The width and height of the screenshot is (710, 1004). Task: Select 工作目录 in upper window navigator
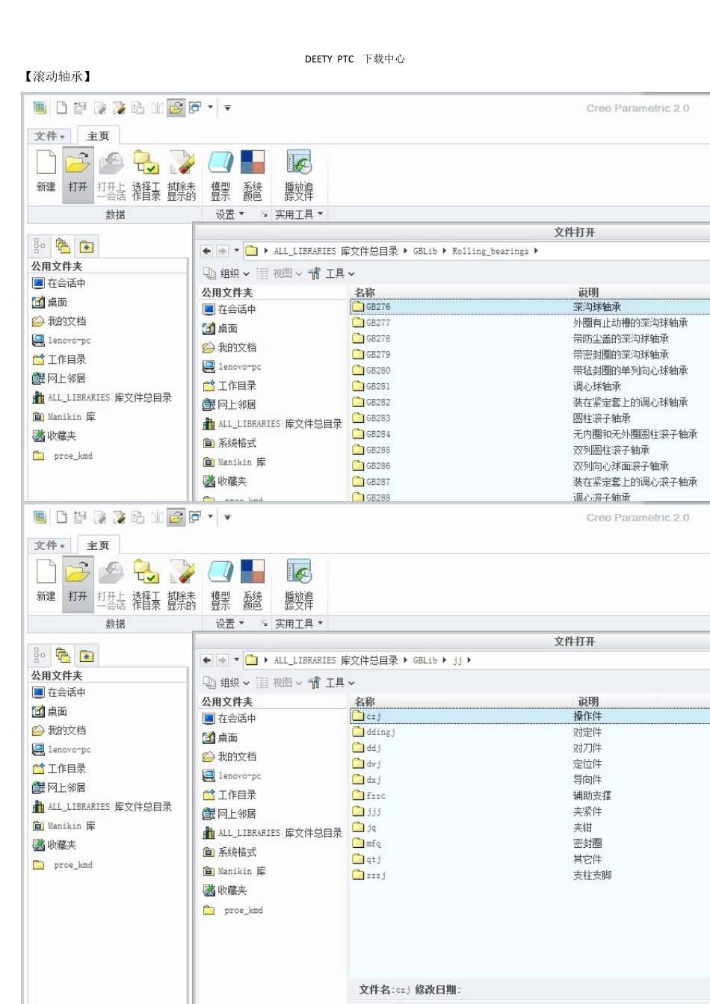pos(60,359)
